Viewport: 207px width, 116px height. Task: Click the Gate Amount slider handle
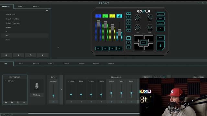(53, 96)
